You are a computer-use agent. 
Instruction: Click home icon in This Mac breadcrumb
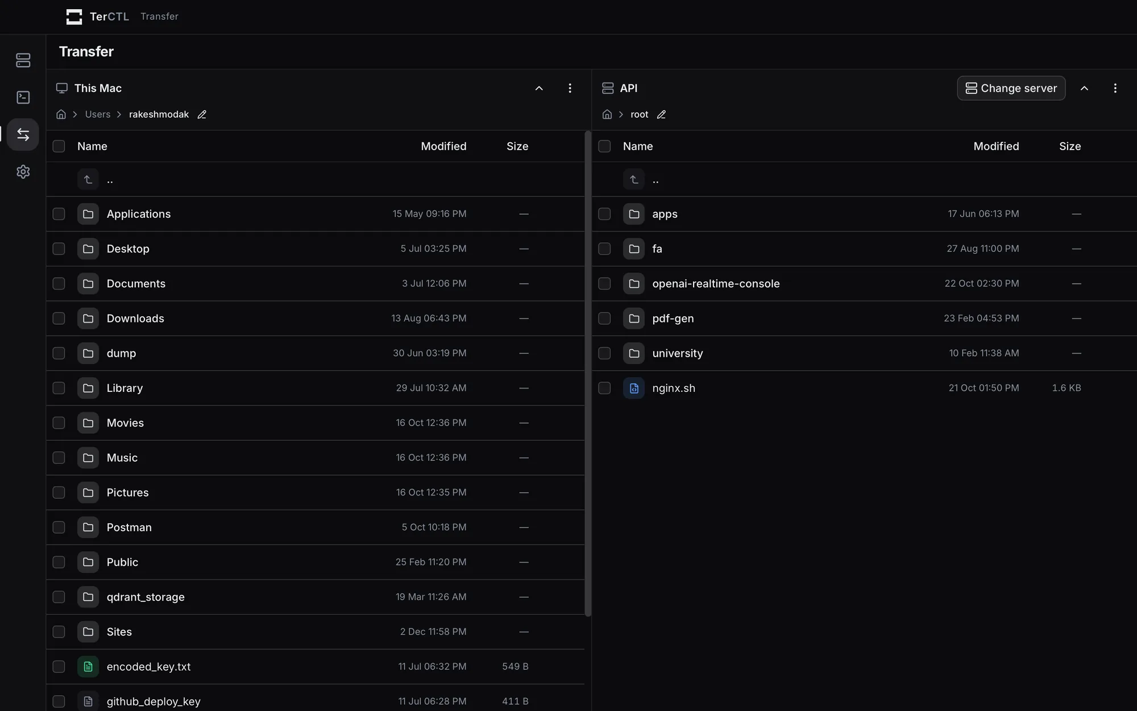[61, 114]
